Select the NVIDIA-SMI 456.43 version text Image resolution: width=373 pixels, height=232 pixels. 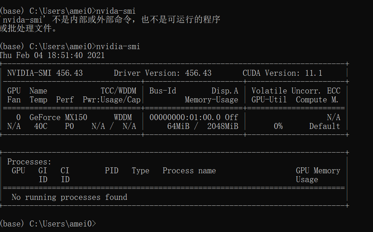44,73
